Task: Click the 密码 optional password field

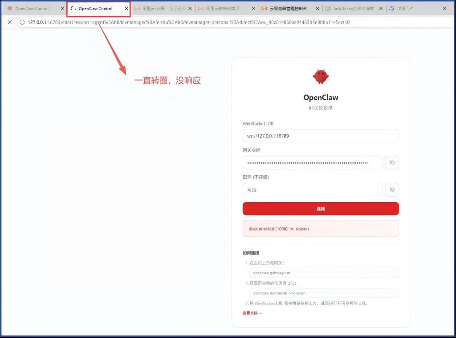Action: [312, 190]
